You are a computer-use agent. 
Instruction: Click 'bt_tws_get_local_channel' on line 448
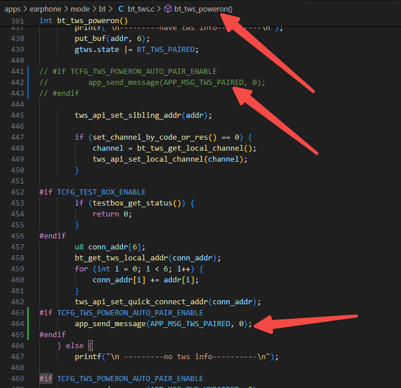click(190, 148)
